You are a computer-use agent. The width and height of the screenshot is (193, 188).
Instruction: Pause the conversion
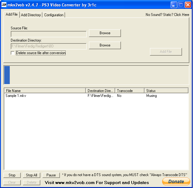click(x=51, y=175)
